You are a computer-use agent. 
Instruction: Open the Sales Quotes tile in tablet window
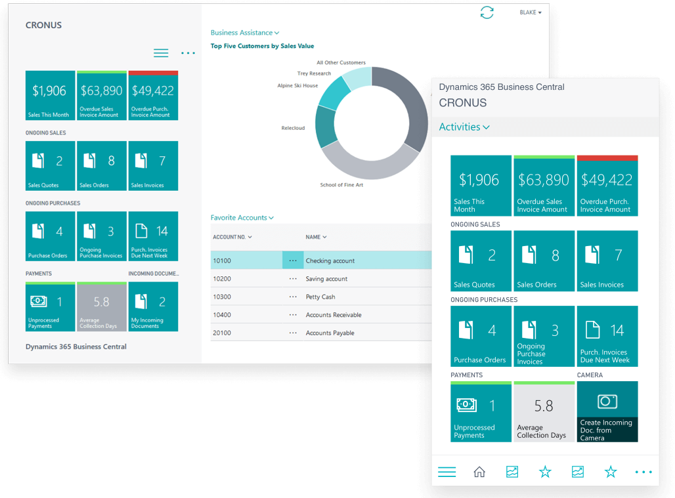click(50, 165)
